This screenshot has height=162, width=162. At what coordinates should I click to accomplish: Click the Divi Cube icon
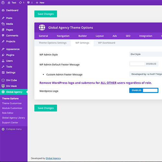pyautogui.click(x=3, y=80)
